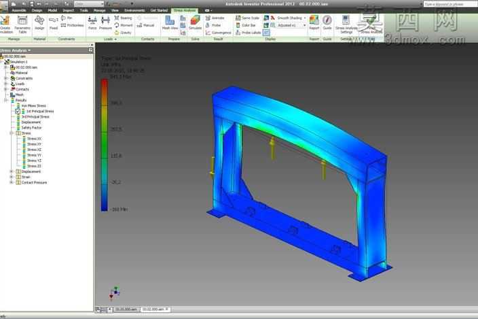Open the Convergence plot
Image resolution: width=478 pixels, height=319 pixels.
pos(218,33)
